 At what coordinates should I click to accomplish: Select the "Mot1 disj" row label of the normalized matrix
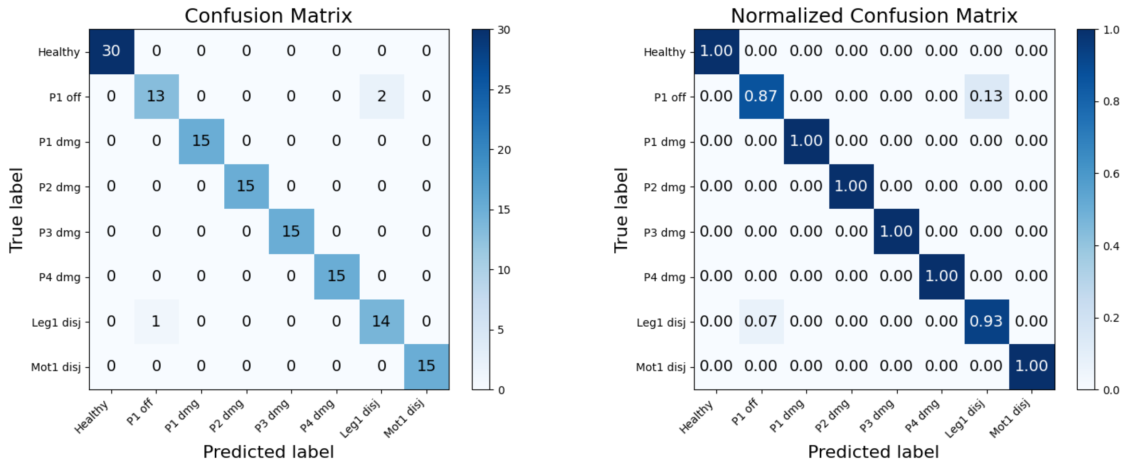[x=660, y=367]
